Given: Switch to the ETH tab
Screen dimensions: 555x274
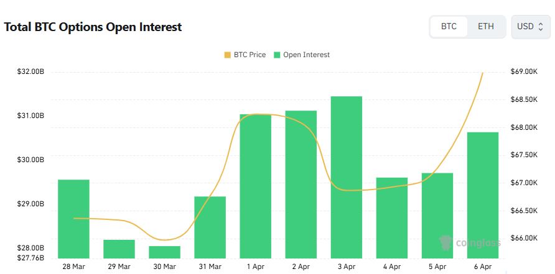Looking at the screenshot, I should 486,27.
